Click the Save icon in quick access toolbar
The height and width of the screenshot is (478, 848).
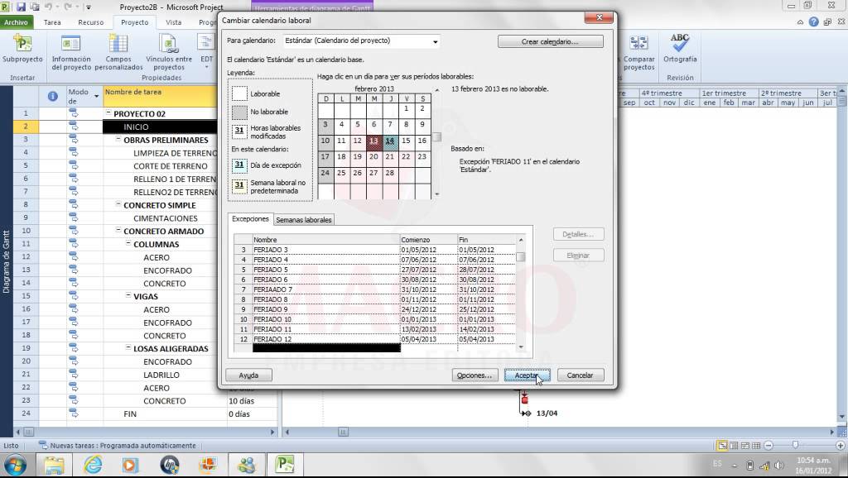21,7
